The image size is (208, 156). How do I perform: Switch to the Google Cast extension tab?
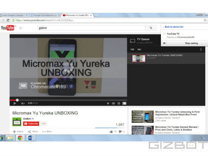point(45,15)
